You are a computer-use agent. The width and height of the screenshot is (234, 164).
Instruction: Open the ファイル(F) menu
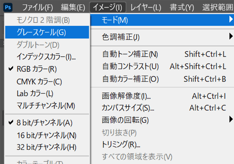(x=37, y=7)
